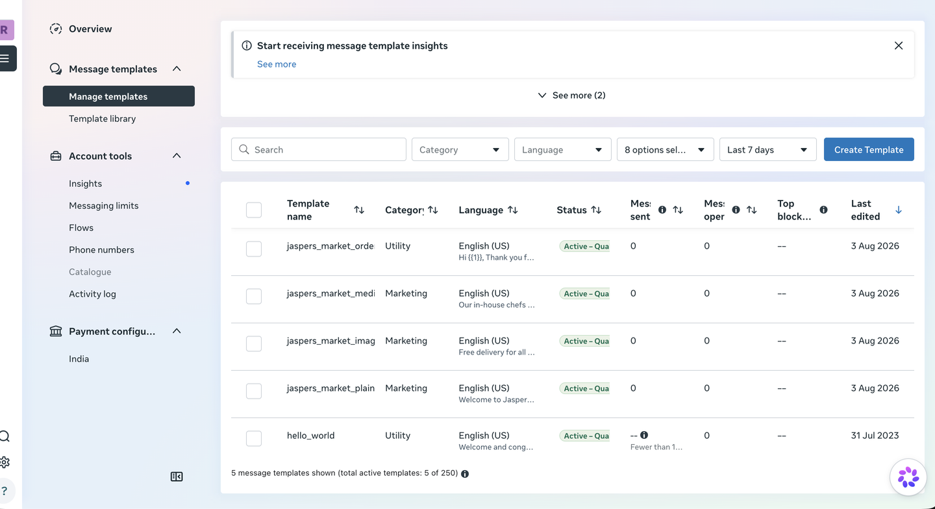Select the jaspers_market_media template checkbox
Screen dimensions: 935x509
(254, 296)
